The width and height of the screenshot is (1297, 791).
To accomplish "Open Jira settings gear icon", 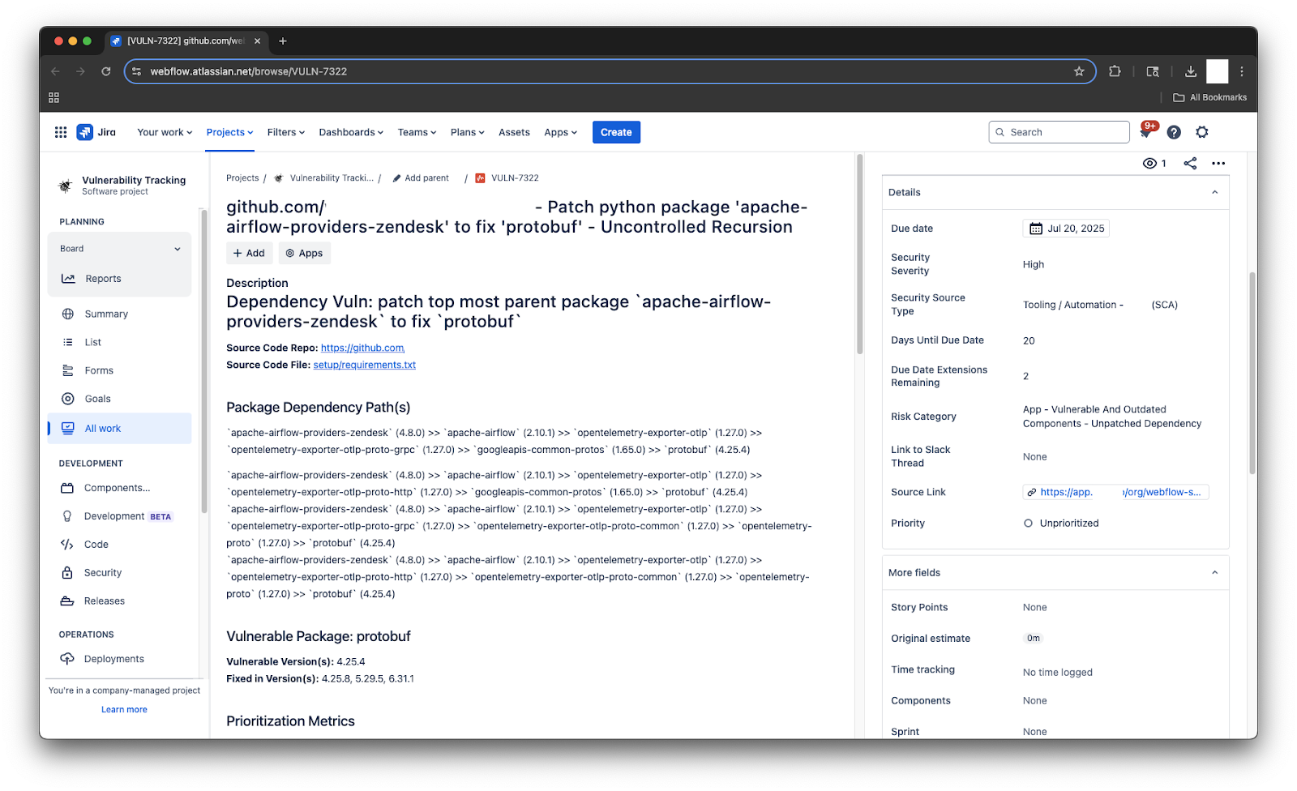I will point(1202,132).
